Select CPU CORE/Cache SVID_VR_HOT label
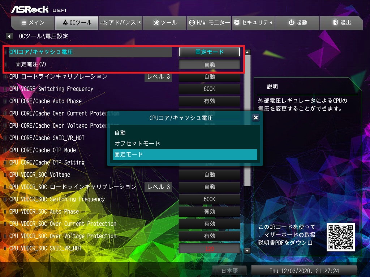370x277 pixels. point(47,138)
